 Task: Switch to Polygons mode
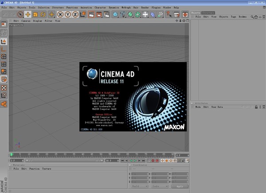point(4,71)
